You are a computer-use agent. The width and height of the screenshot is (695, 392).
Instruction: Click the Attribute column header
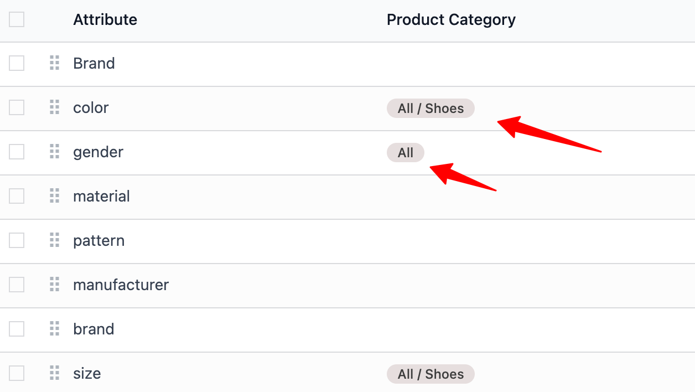105,20
